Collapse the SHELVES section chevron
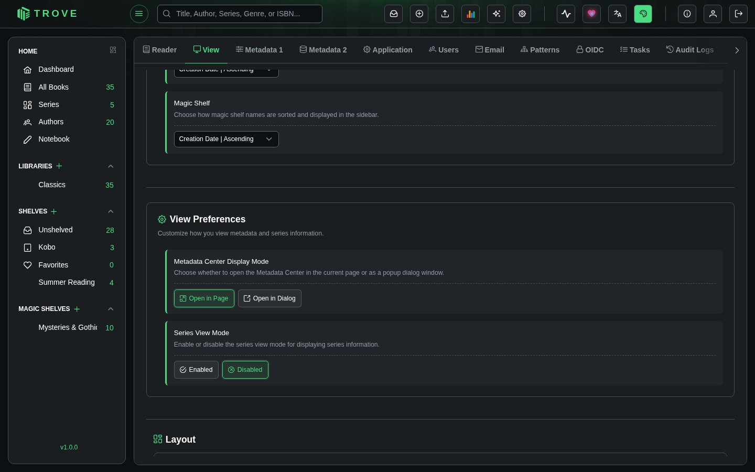The width and height of the screenshot is (755, 472). (x=111, y=211)
